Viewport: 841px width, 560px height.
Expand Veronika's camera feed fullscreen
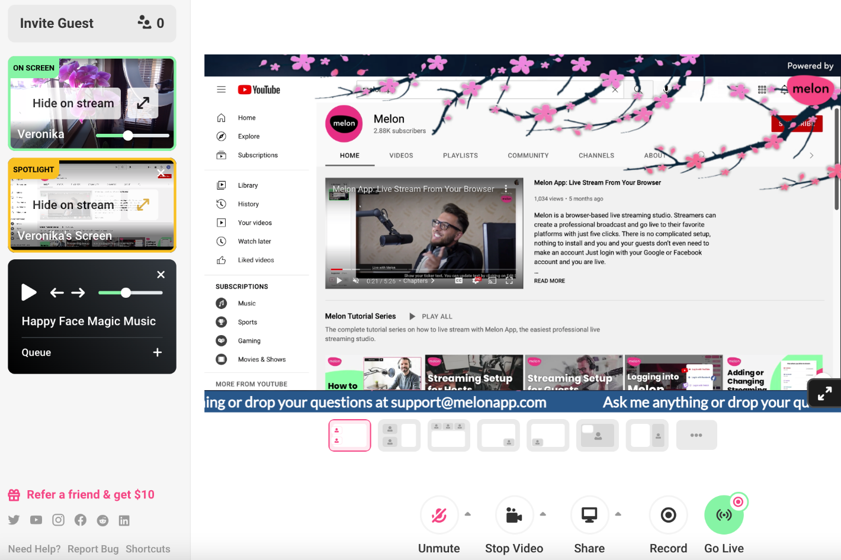tap(143, 103)
